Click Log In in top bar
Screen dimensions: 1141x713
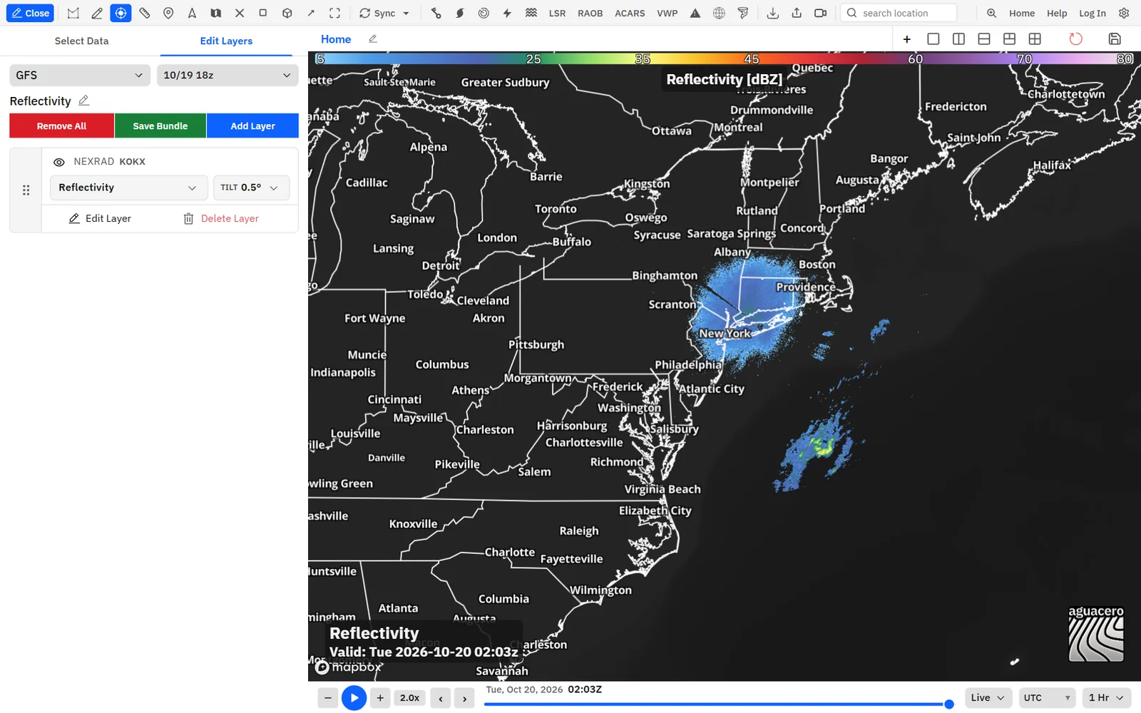click(1092, 13)
